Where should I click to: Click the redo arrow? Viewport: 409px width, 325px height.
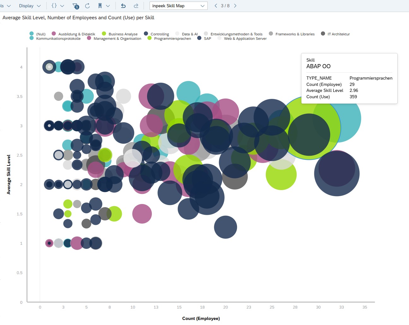click(x=136, y=6)
